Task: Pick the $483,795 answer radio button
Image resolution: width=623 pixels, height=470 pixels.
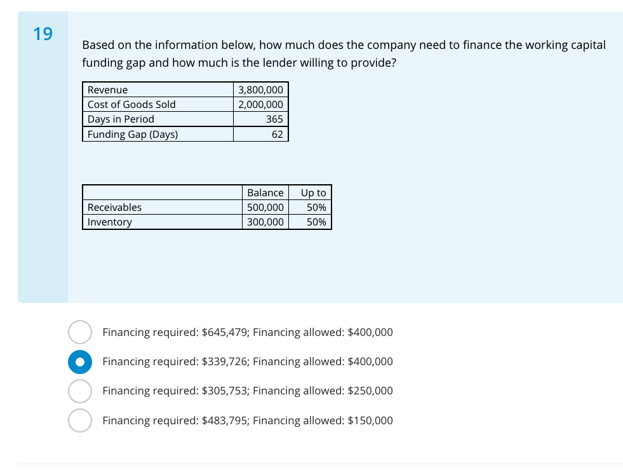Action: tap(79, 420)
